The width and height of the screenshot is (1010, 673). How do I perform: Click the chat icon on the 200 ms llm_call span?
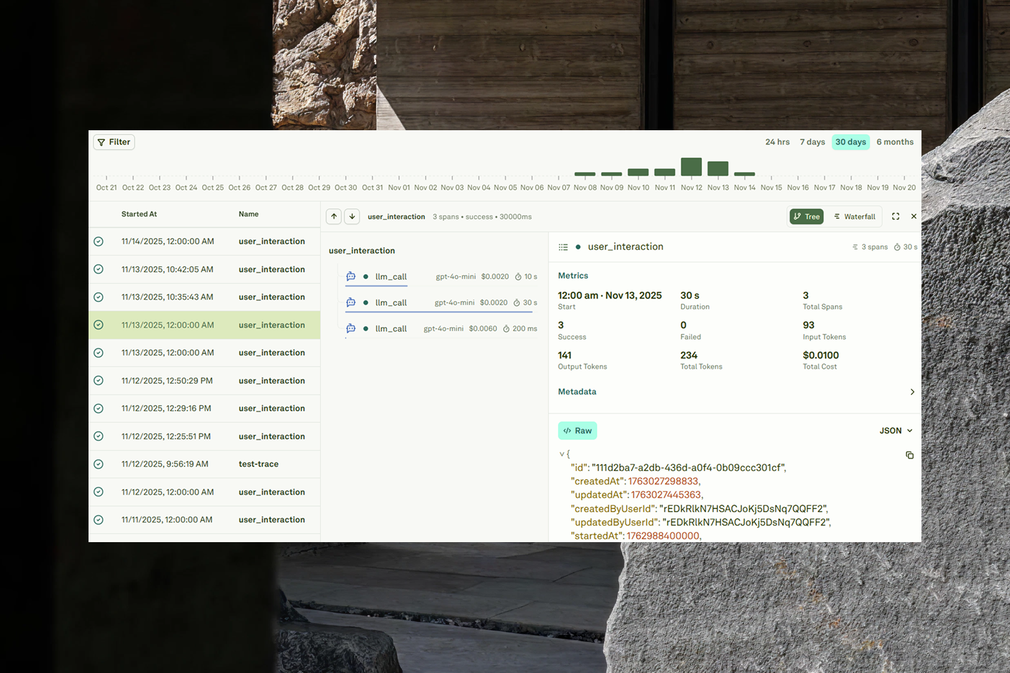click(x=351, y=328)
